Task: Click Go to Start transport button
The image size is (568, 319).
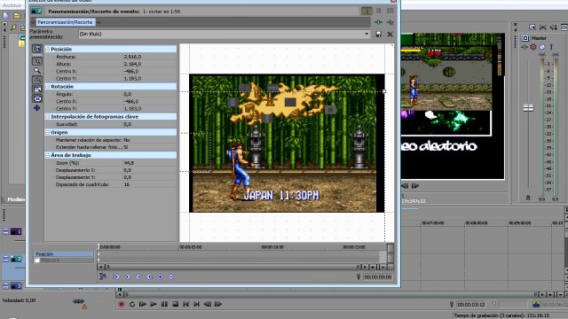Action: click(x=185, y=304)
